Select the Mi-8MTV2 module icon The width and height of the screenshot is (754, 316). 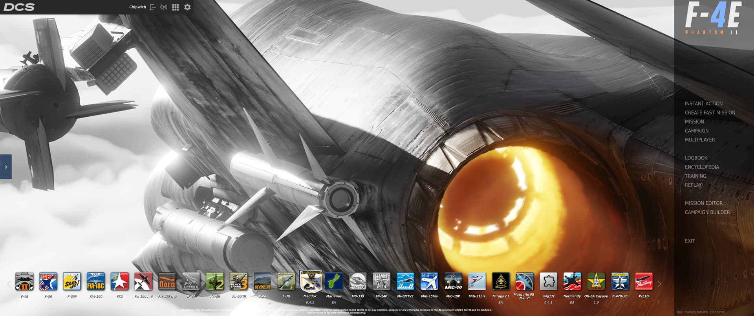pyautogui.click(x=405, y=281)
